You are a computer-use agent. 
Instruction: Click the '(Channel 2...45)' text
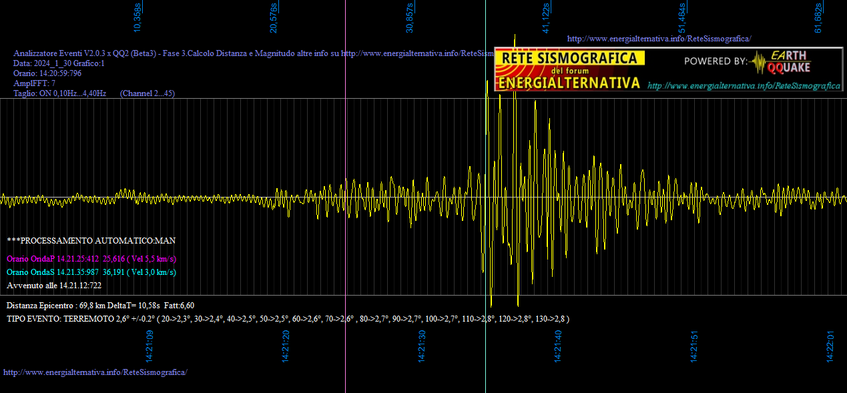click(148, 93)
